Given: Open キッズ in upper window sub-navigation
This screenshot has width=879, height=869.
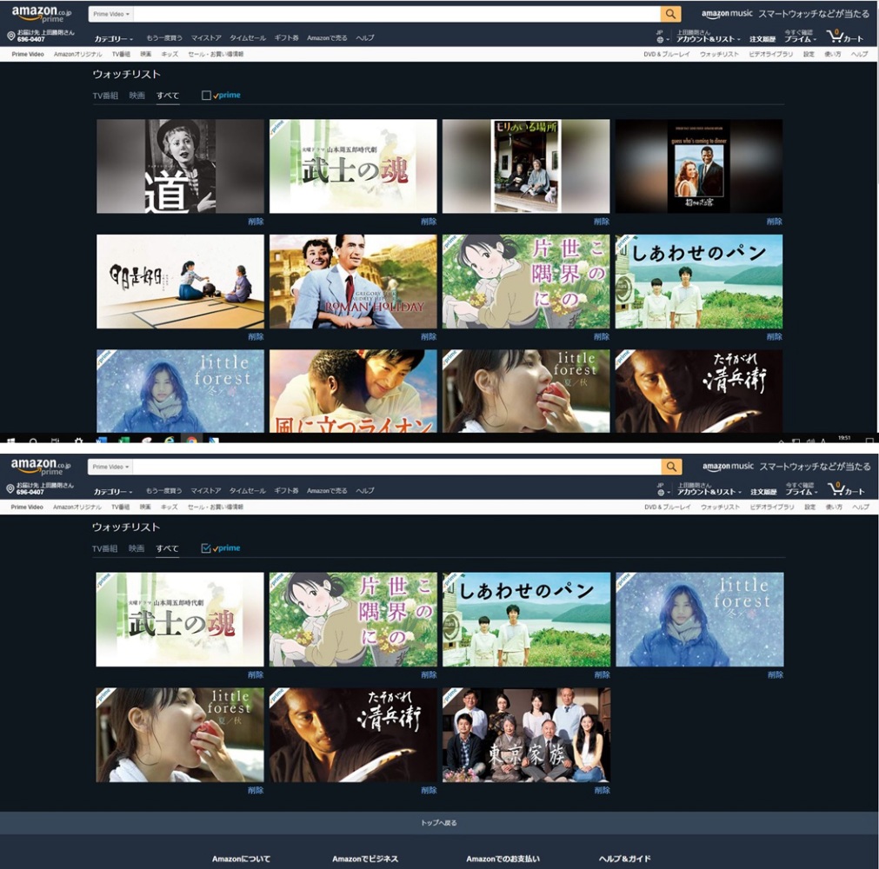Looking at the screenshot, I should tap(170, 55).
